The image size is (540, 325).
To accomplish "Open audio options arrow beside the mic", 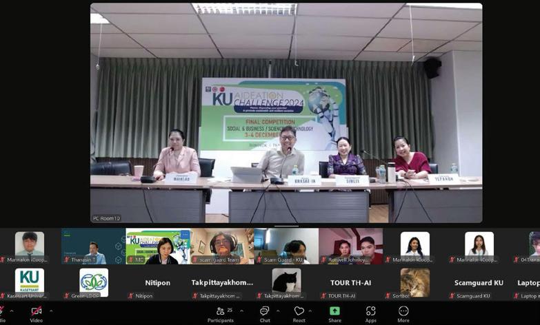I will [x=12, y=311].
